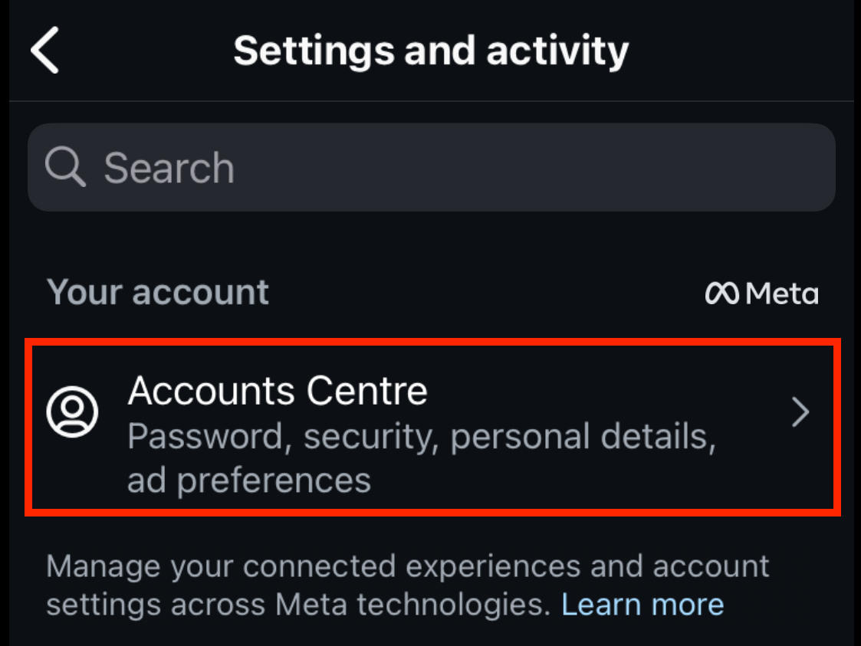Tap empty area of the search bar
The width and height of the screenshot is (861, 646).
(533, 167)
